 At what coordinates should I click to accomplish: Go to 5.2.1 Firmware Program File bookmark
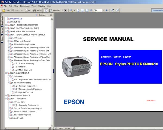tap(26, 86)
